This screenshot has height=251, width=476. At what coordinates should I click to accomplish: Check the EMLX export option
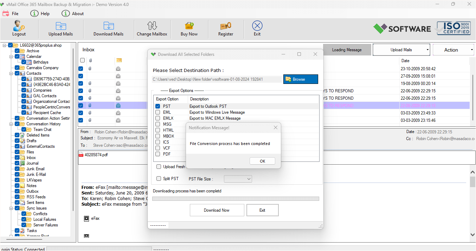(158, 118)
